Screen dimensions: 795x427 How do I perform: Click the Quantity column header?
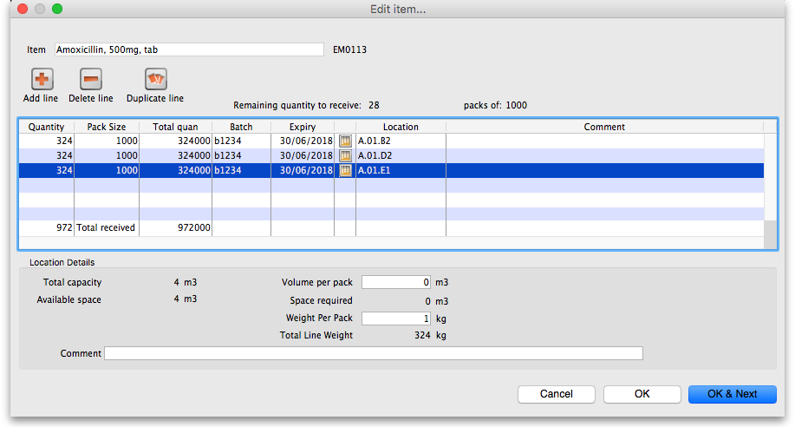(46, 127)
